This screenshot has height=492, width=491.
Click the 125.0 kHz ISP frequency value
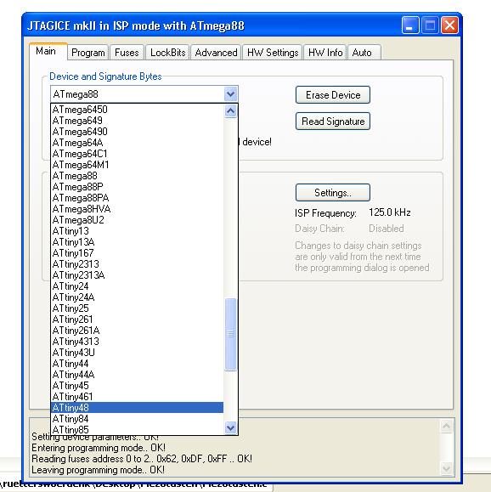[x=390, y=212]
